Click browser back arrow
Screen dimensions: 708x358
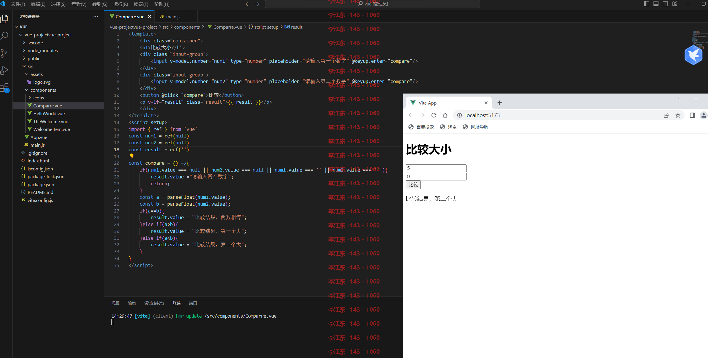pos(411,115)
